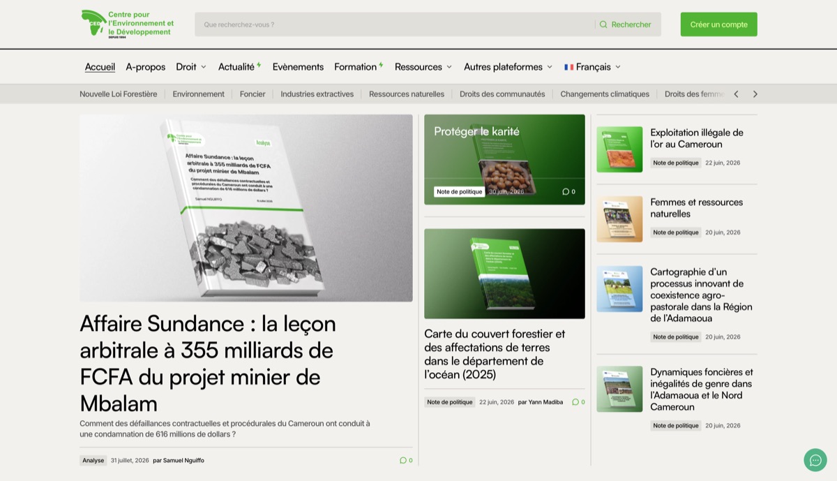Screen dimensions: 837x481
Task: Click the search magnifier icon
Action: (603, 24)
